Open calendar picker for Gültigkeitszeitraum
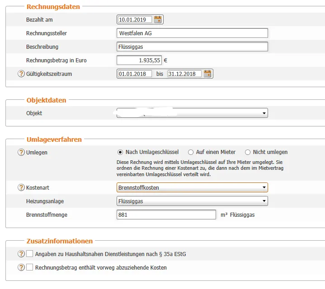 point(207,74)
